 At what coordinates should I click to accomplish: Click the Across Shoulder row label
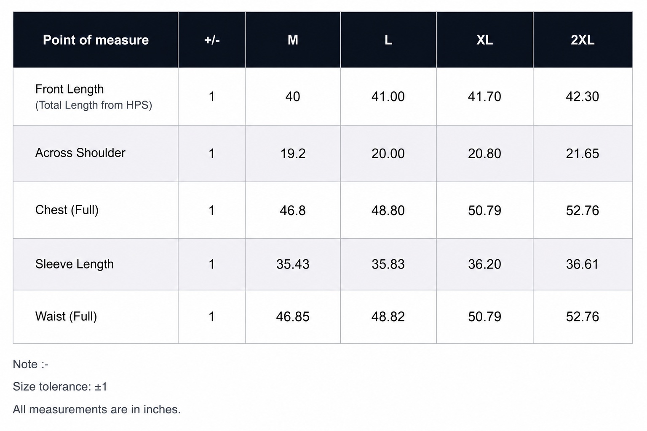click(80, 153)
